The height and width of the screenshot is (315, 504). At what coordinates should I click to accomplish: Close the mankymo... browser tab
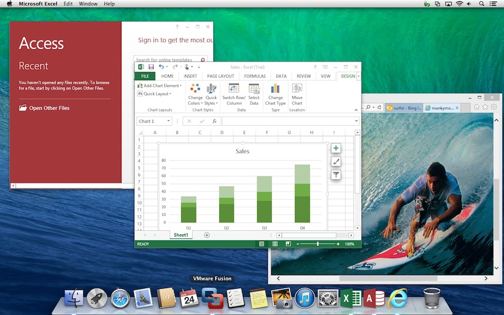[457, 108]
